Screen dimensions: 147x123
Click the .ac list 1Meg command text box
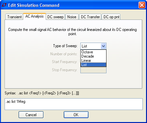click(x=73, y=104)
